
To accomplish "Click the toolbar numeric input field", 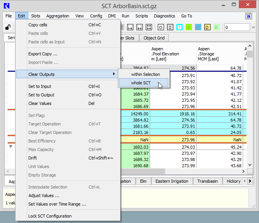I will [237, 27].
